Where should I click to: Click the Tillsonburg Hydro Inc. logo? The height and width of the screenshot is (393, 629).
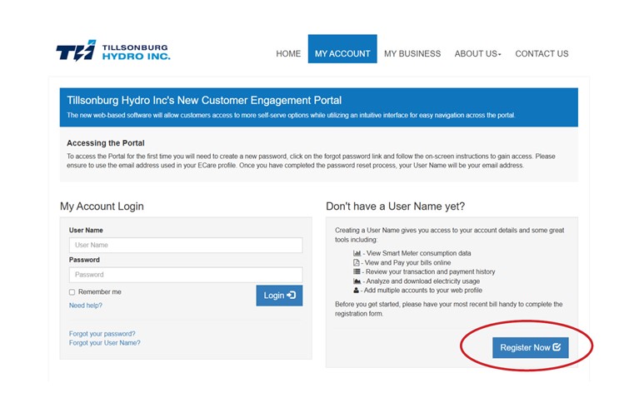113,51
